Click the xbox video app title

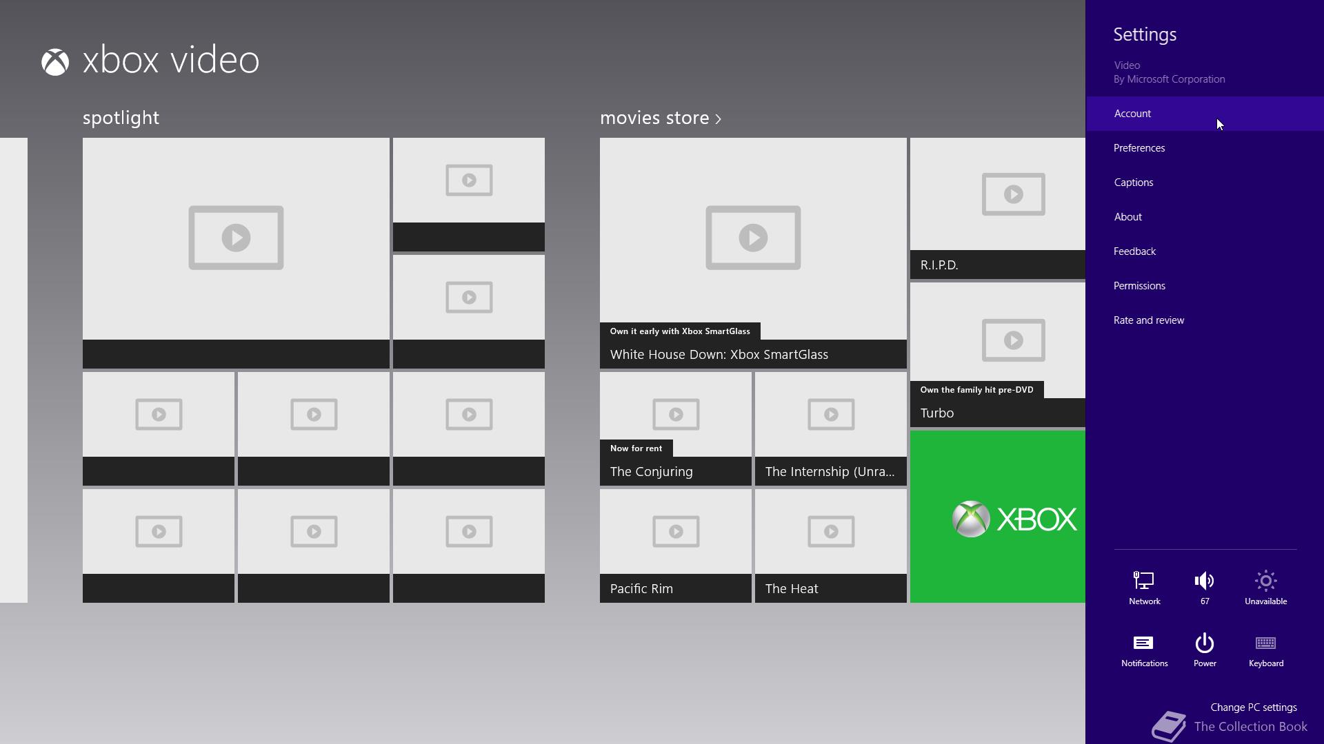pyautogui.click(x=171, y=61)
